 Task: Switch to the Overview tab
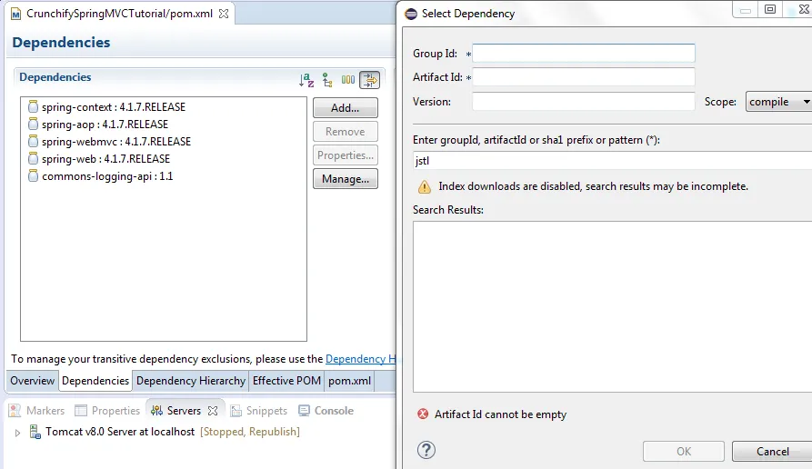click(32, 381)
